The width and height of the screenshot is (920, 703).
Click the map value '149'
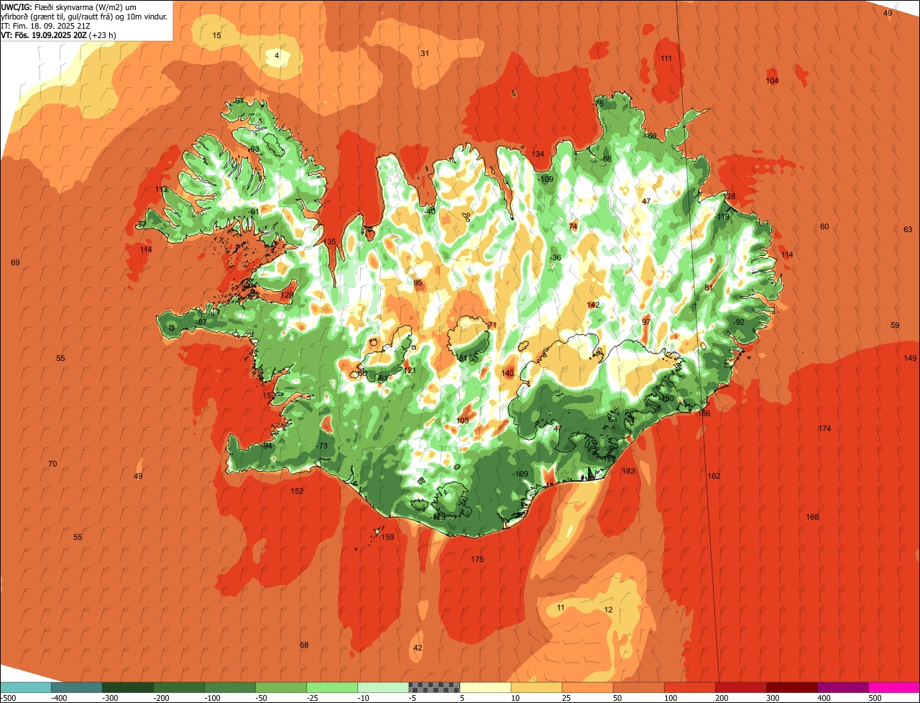911,358
